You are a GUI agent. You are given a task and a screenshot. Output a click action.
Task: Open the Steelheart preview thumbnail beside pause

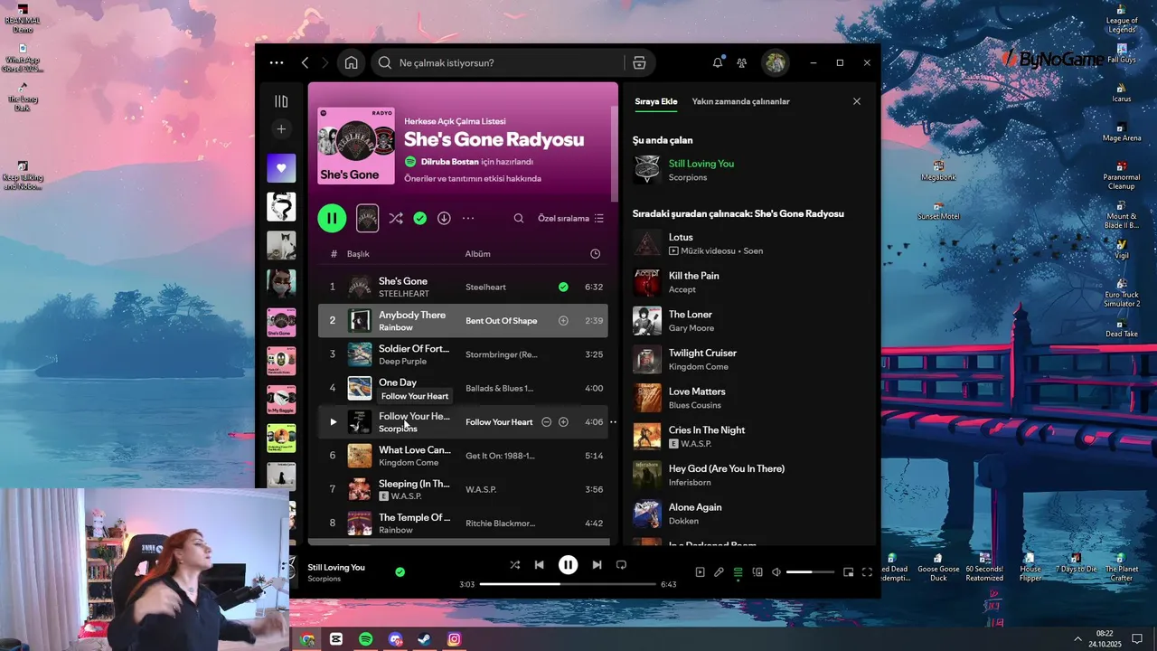367,218
